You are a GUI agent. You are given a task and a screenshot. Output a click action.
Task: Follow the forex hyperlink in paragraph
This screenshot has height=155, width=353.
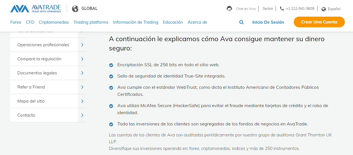tap(194, 149)
